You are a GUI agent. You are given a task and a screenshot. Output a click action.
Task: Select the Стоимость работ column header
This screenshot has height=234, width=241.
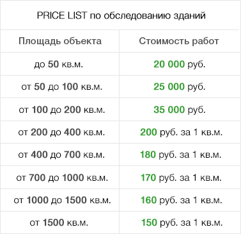point(179,41)
